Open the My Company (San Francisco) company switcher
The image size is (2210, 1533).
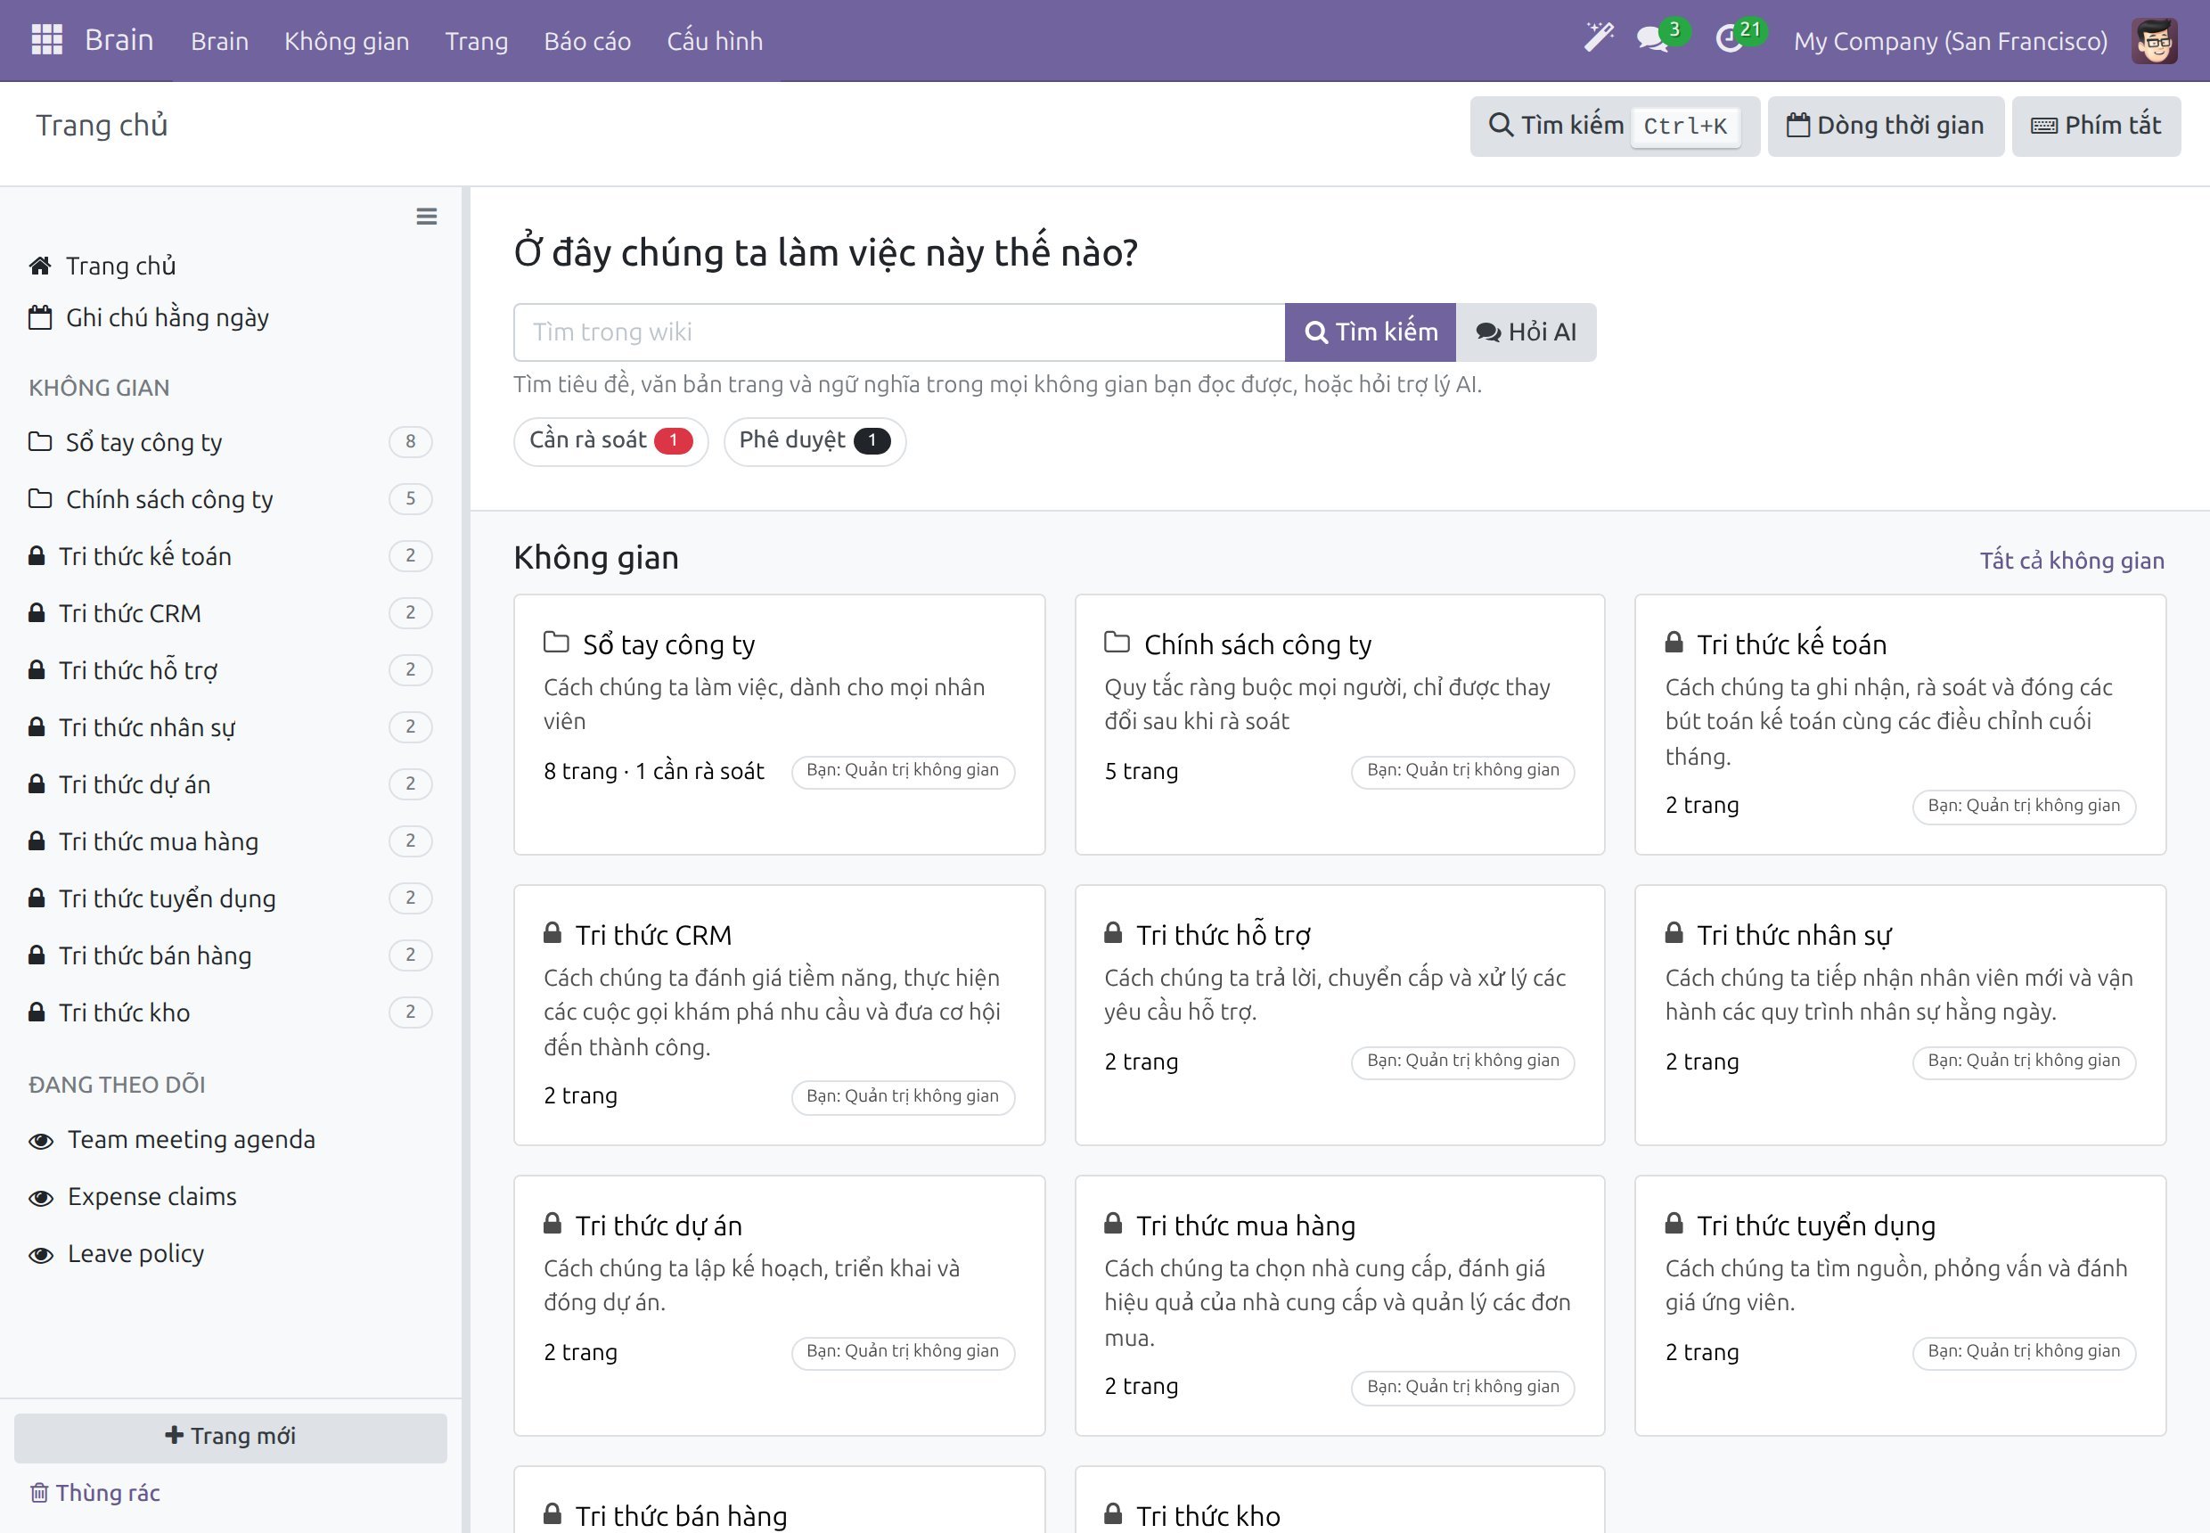1951,41
